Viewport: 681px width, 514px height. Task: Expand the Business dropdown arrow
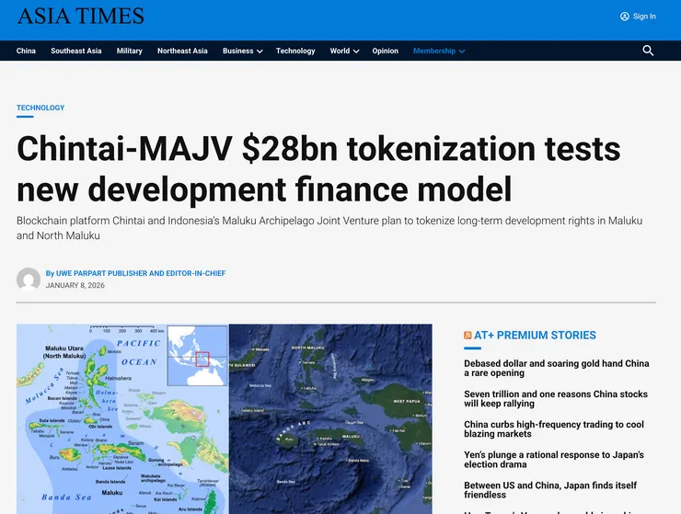(260, 51)
